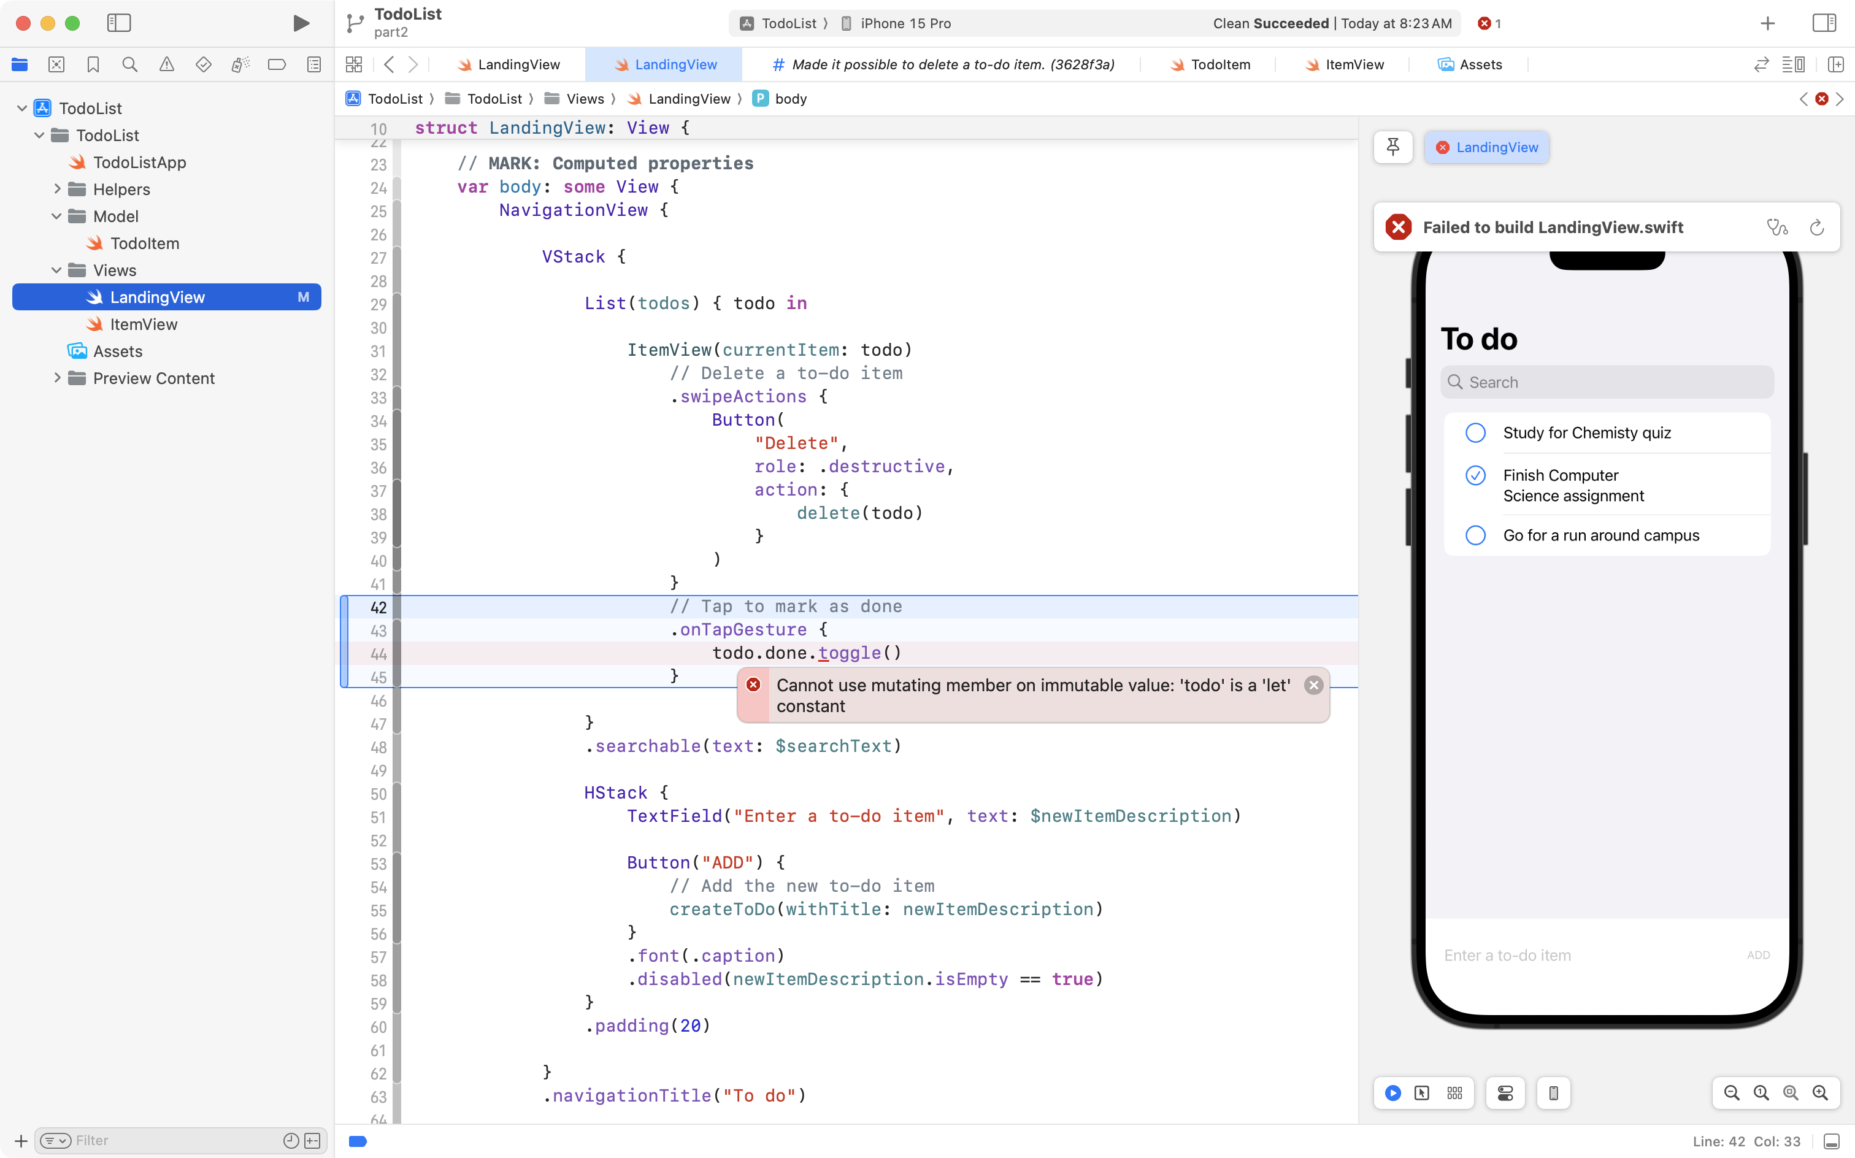Expand the Preview Content folder

coord(58,378)
